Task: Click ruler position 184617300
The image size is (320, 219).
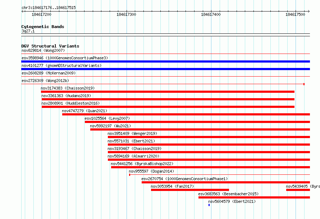Action: click(x=126, y=14)
